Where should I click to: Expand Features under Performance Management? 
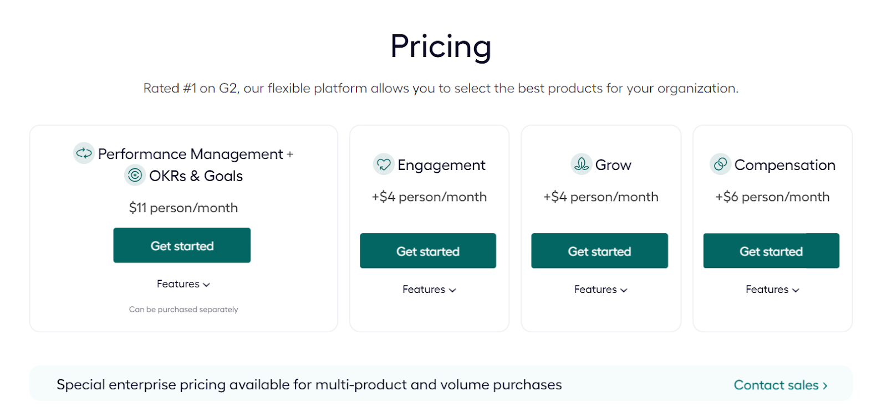183,284
